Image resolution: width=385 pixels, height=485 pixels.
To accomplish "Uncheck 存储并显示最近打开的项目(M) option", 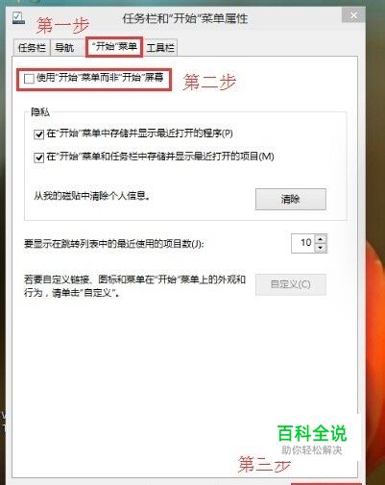I will coord(38,158).
